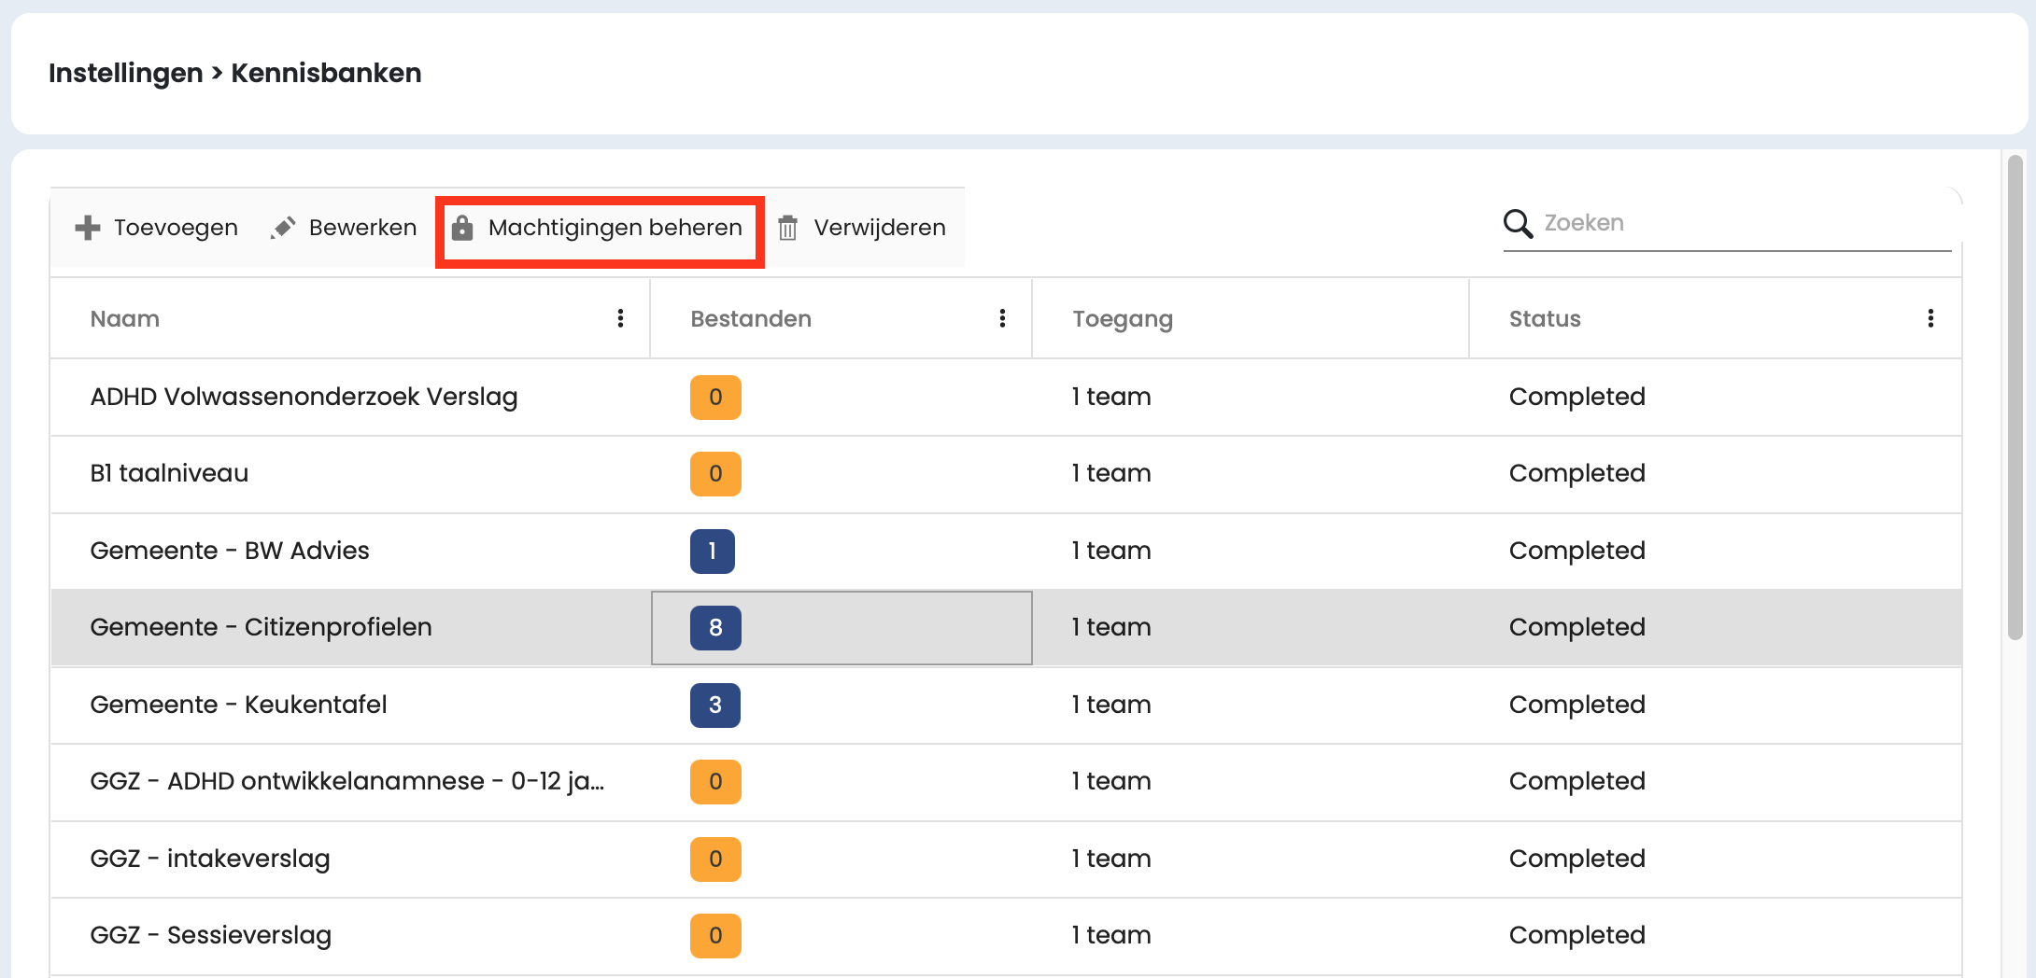Click the Instellingen breadcrumb link

[125, 73]
